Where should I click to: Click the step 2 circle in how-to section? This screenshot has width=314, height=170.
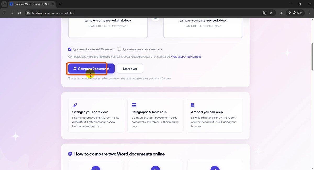tap(155, 167)
